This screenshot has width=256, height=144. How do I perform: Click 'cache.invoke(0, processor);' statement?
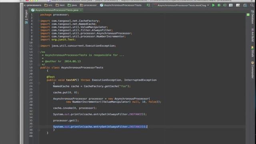click(x=75, y=108)
